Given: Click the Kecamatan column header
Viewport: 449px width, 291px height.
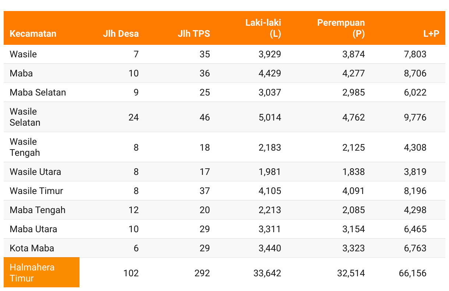Looking at the screenshot, I should click(33, 34).
